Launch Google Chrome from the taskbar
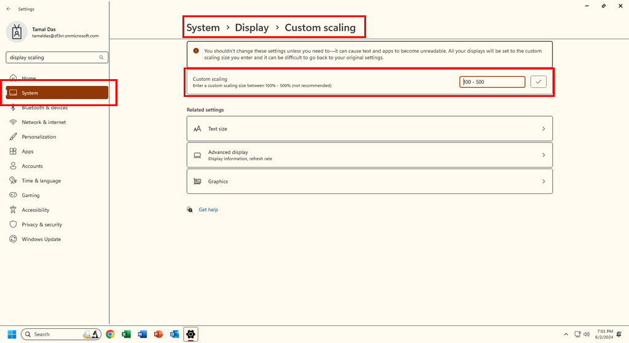This screenshot has height=343, width=629. pyautogui.click(x=110, y=334)
